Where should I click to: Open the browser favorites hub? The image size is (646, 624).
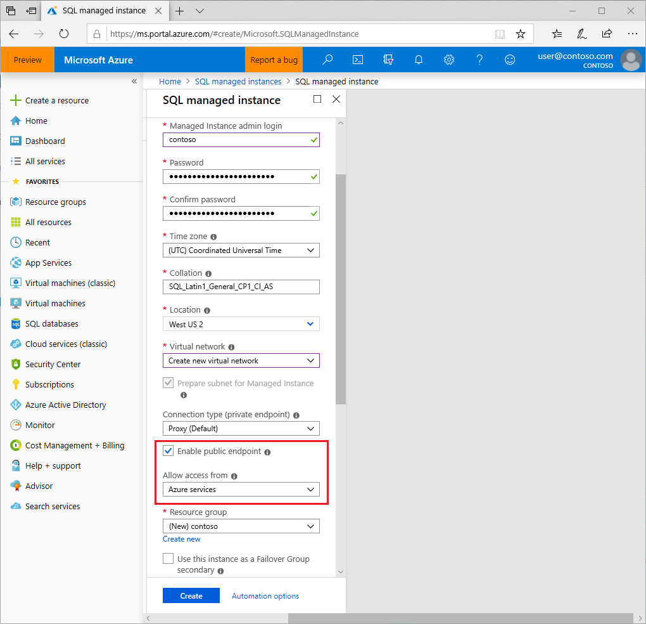pyautogui.click(x=557, y=34)
